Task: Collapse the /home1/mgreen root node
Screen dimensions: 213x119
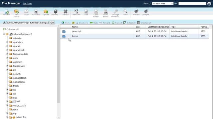Action: [4, 34]
